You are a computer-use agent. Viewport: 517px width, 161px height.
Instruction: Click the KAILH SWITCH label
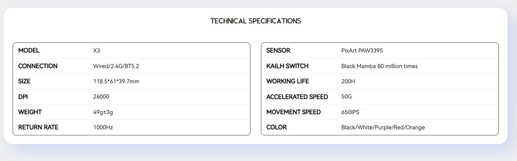point(287,66)
